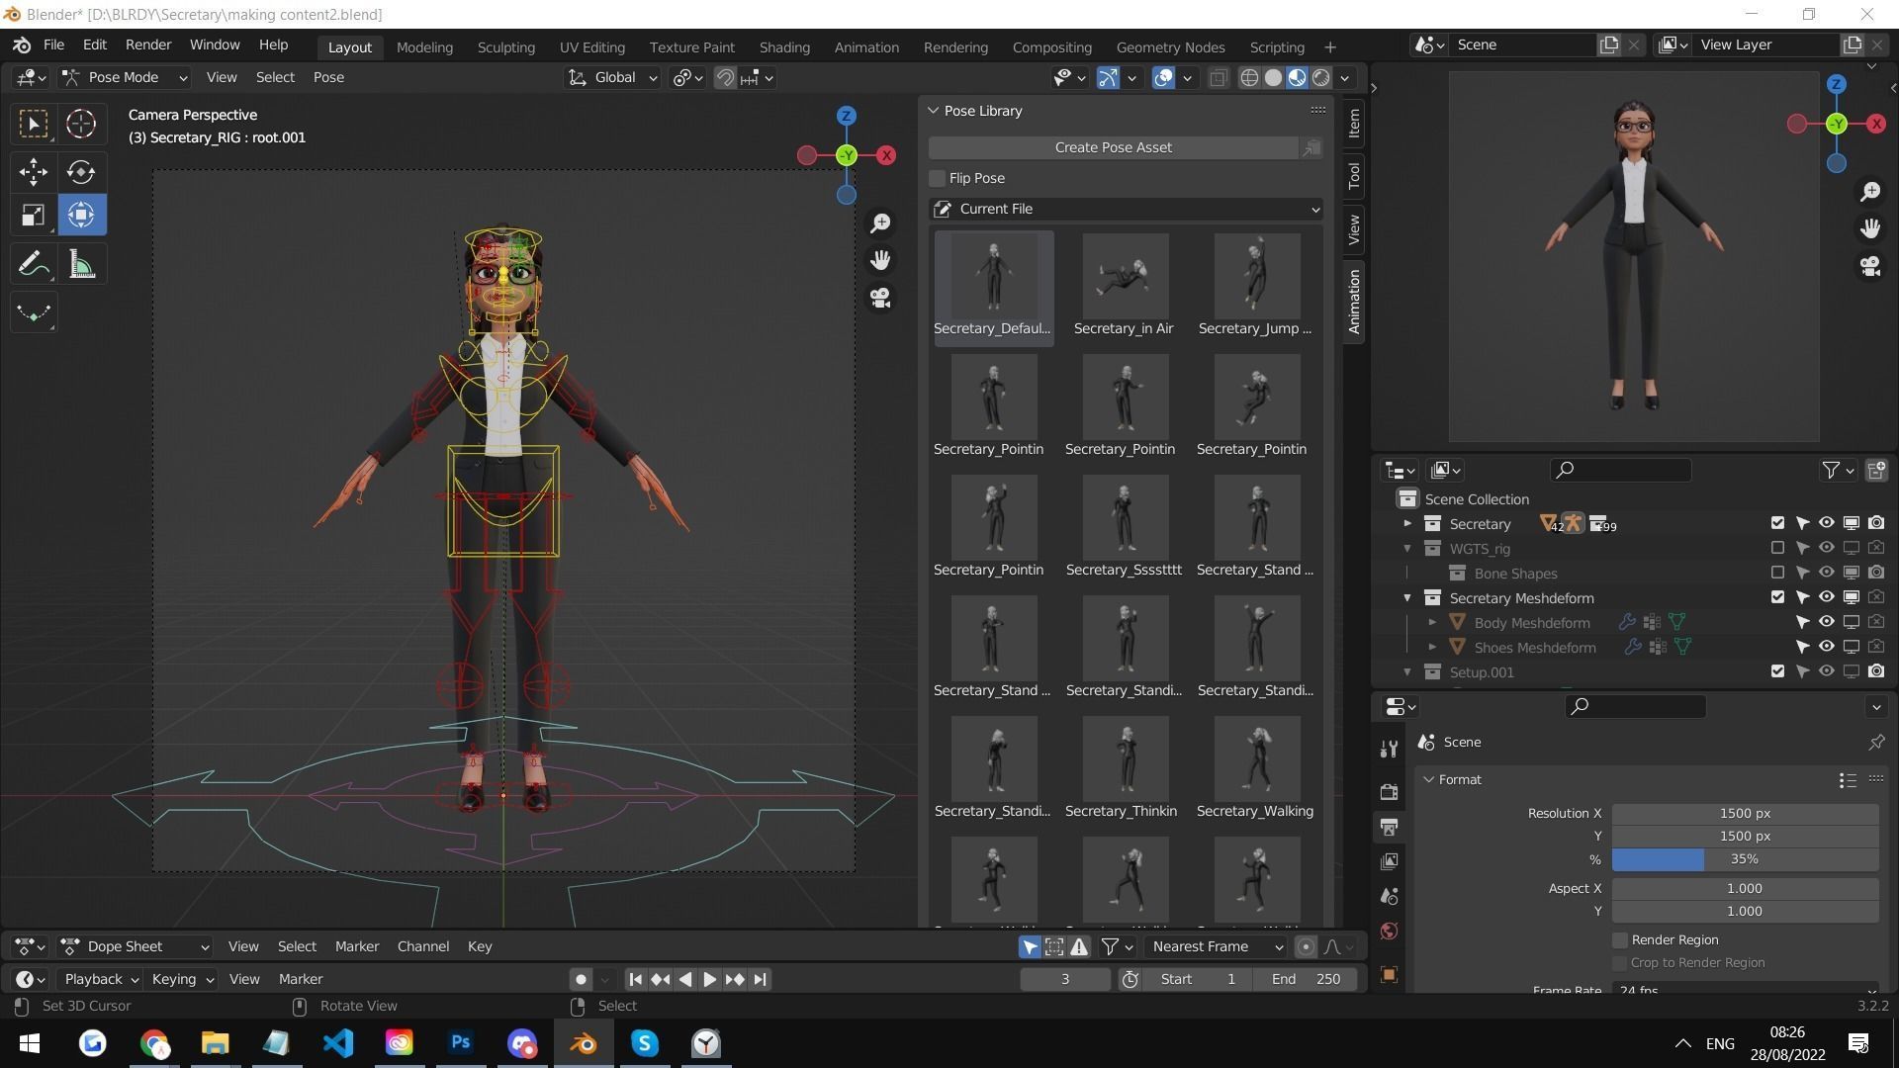Viewport: 1899px width, 1068px height.
Task: Open the Playback popover
Action: (x=100, y=979)
